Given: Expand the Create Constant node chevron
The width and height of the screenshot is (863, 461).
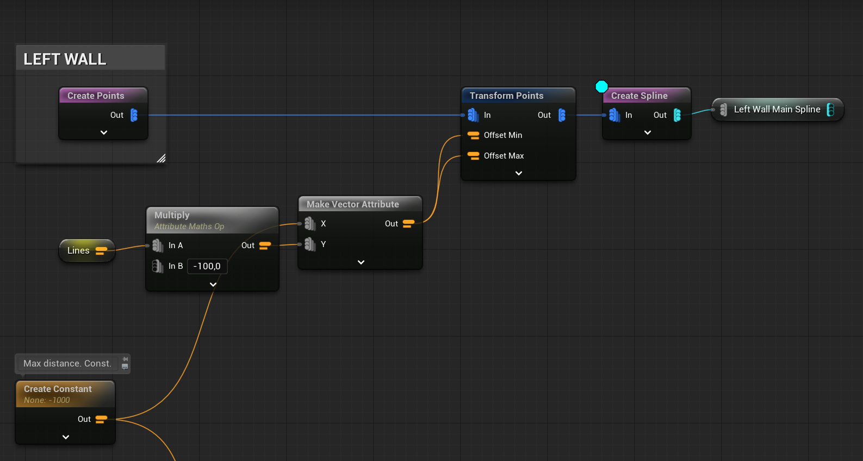Looking at the screenshot, I should (x=66, y=437).
